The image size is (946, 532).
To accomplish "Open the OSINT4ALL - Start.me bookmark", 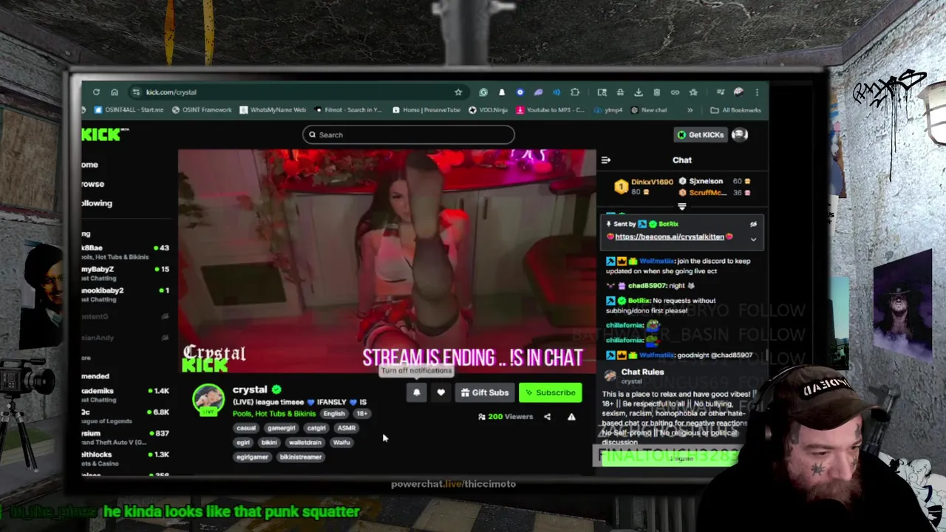I will tap(129, 110).
